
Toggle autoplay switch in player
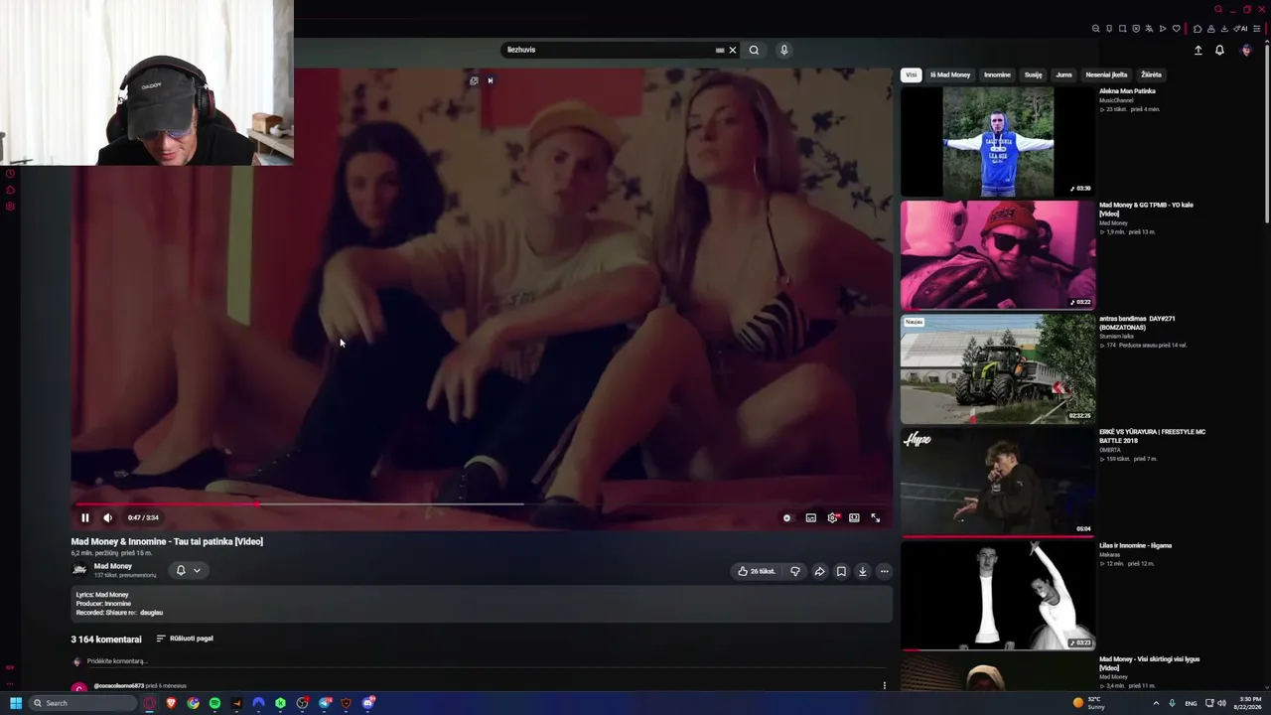[787, 517]
